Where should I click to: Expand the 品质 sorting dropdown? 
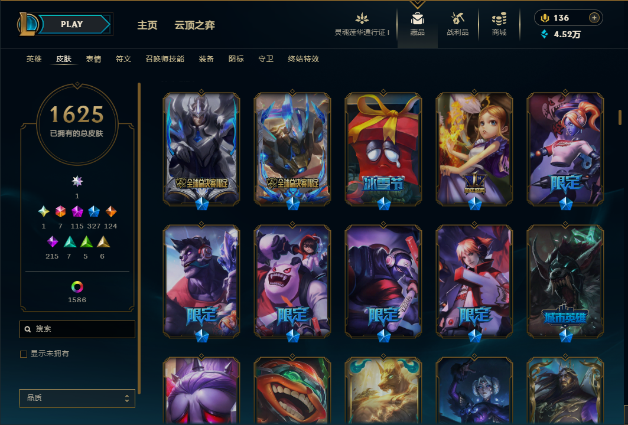77,398
